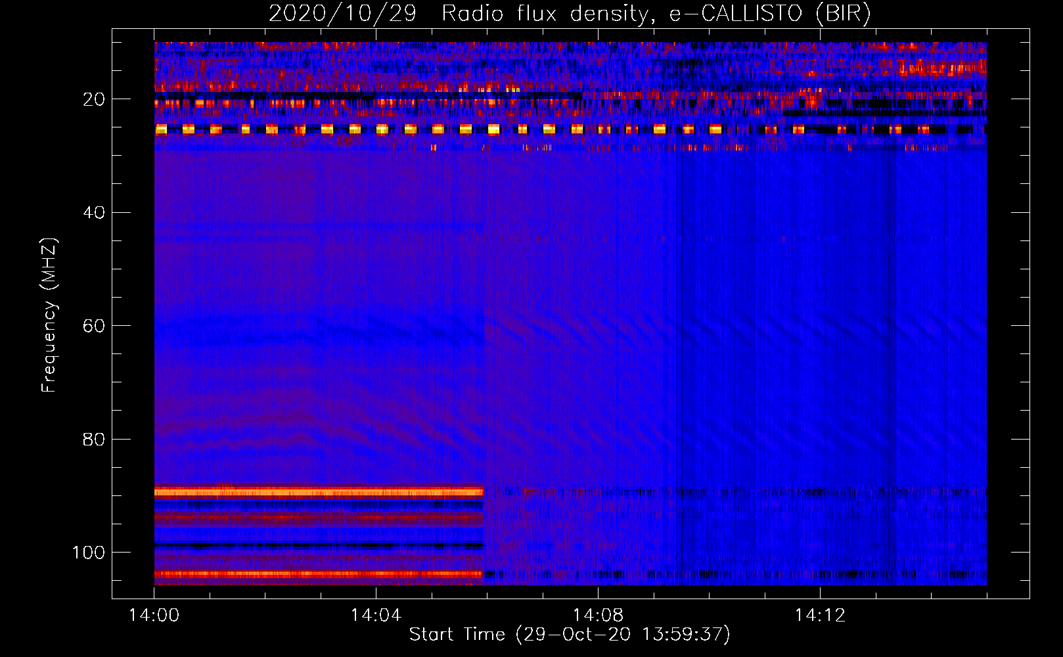The width and height of the screenshot is (1063, 657).
Task: Click the dashed yellow signal row near 25 MHz
Action: click(x=570, y=129)
